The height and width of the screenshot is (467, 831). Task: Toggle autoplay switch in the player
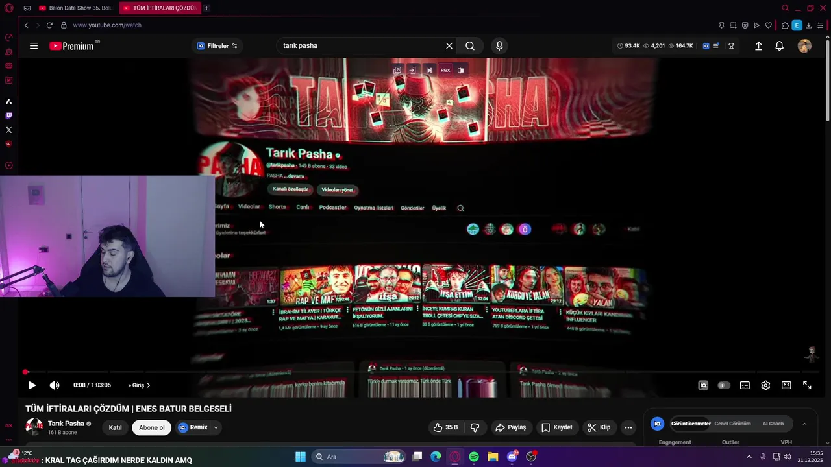point(723,385)
